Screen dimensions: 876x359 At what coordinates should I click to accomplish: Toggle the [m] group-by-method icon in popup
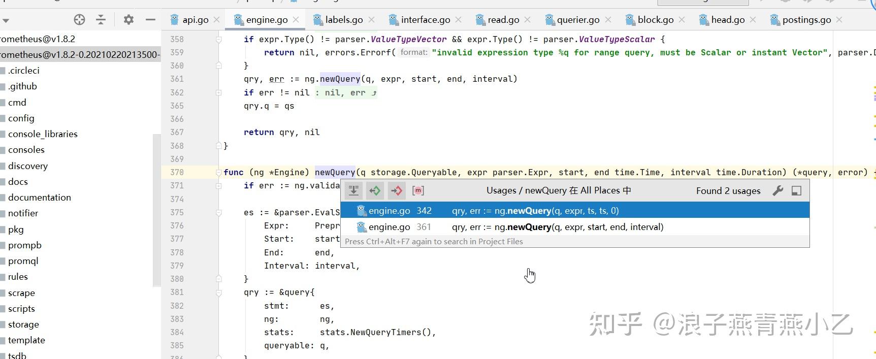pyautogui.click(x=418, y=190)
